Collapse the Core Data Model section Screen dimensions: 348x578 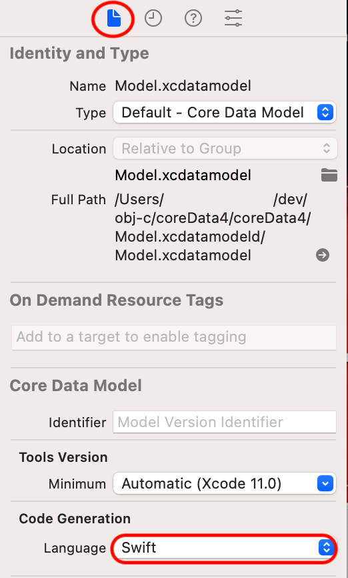[x=75, y=386]
